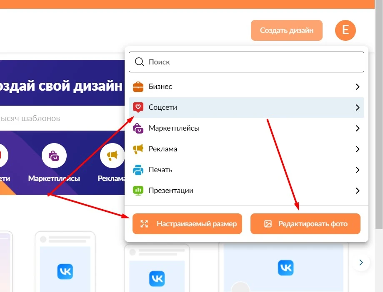
Task: Expand the Презентации chevron arrow
Action: pyautogui.click(x=358, y=191)
